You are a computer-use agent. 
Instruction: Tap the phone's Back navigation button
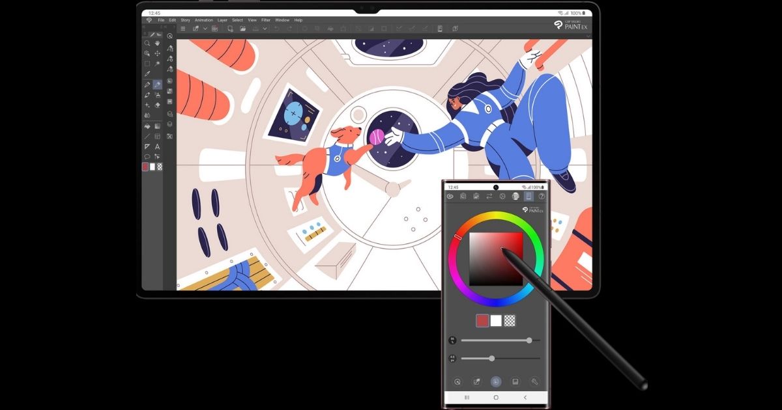click(525, 397)
